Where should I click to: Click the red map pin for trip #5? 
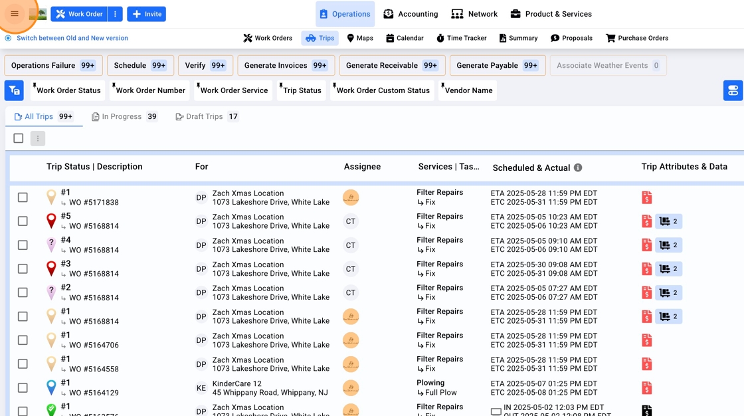point(51,221)
